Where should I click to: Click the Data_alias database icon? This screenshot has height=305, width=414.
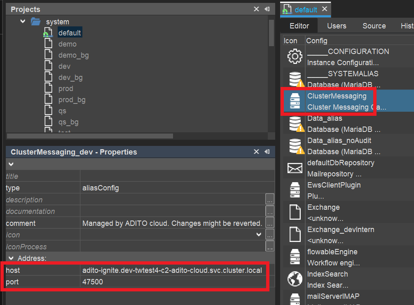(295, 123)
